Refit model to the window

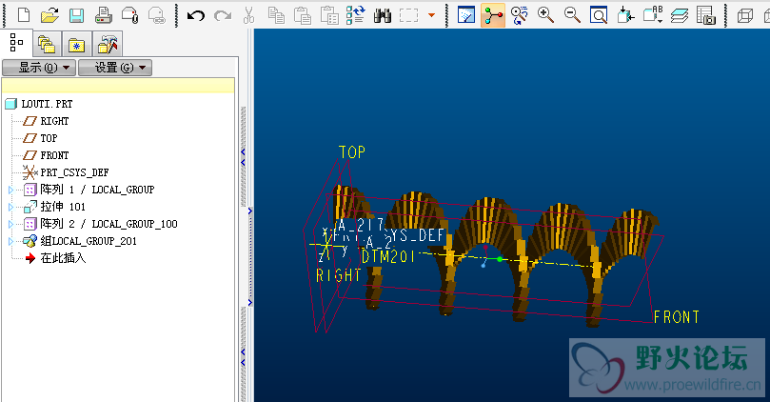(599, 16)
